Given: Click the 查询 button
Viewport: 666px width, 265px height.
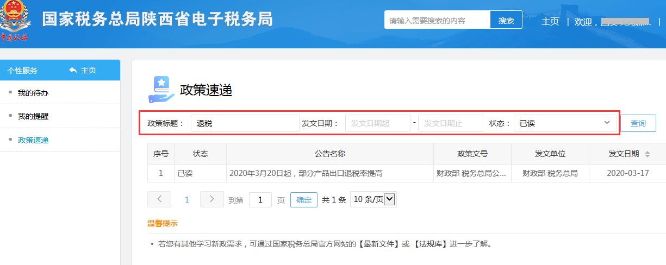Looking at the screenshot, I should point(638,123).
